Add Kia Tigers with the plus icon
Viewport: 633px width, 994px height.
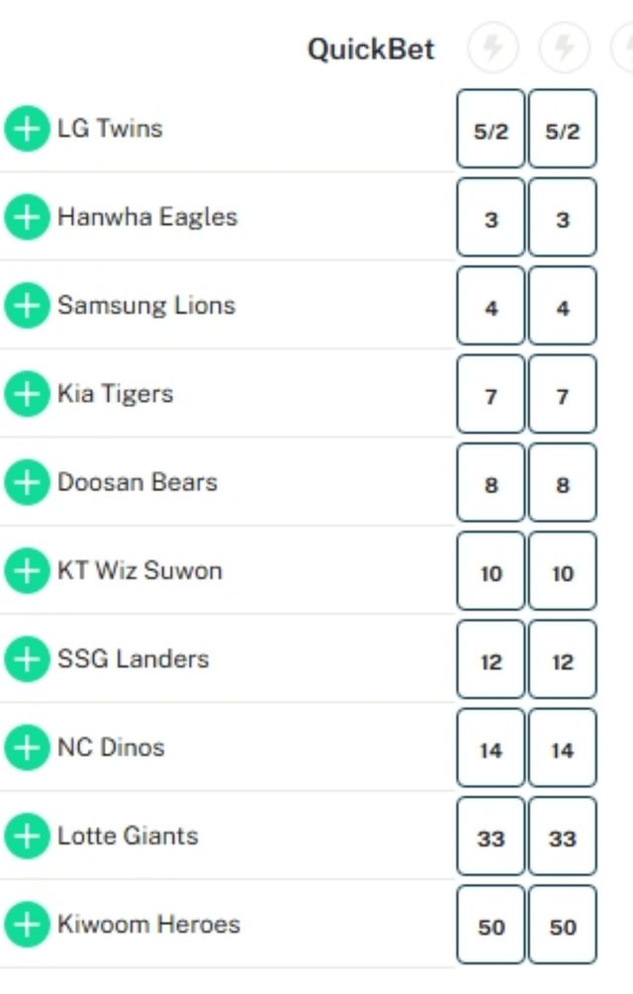(27, 394)
